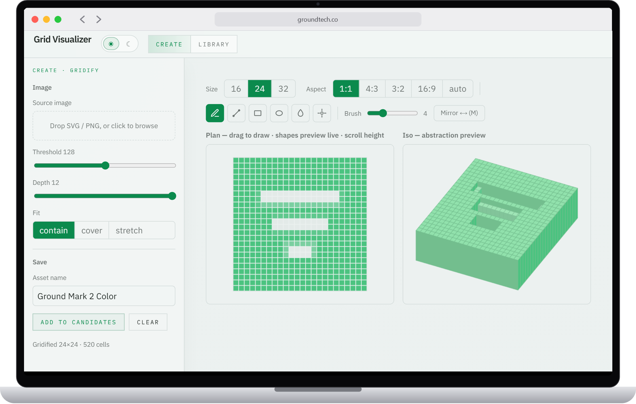Click the Plan grid drawing canvas
The height and width of the screenshot is (404, 636).
coord(300,224)
